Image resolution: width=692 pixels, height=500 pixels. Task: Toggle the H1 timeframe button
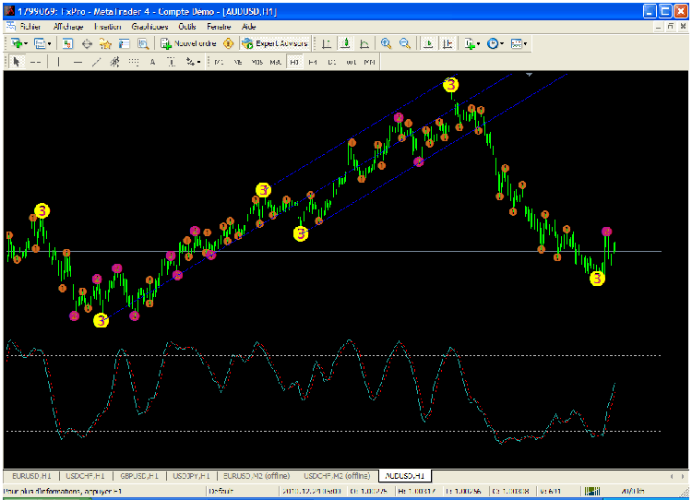coord(294,63)
